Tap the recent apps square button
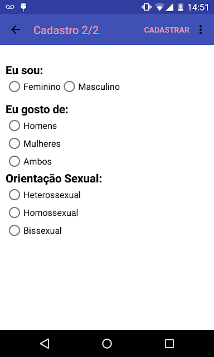This screenshot has width=214, height=357. [169, 344]
